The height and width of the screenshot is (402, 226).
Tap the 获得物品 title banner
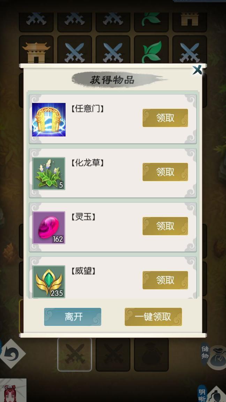[x=113, y=80]
